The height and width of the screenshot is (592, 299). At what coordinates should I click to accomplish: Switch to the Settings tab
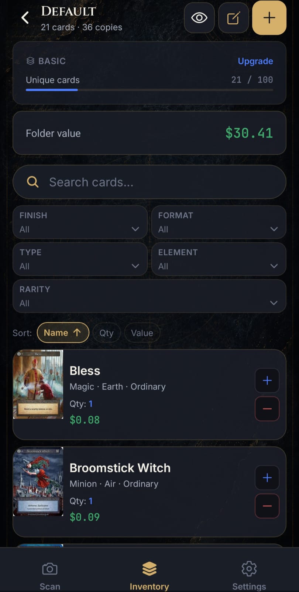[249, 576]
